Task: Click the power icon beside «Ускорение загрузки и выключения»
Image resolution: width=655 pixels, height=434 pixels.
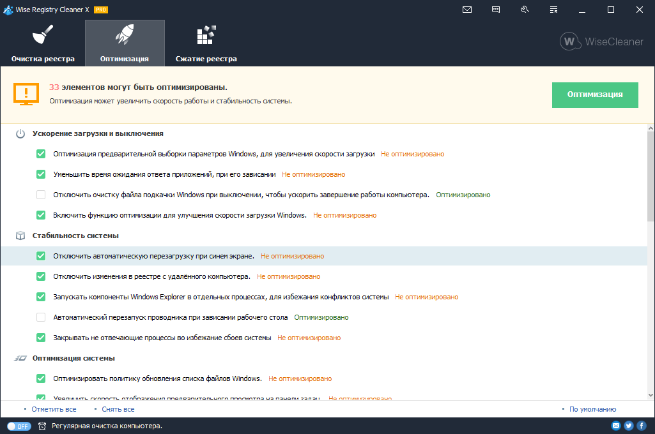Action: [19, 134]
